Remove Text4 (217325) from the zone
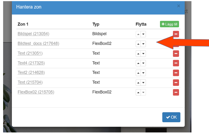Screen dimensions: 209x135 (x=176, y=63)
